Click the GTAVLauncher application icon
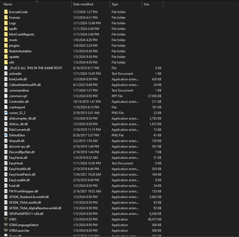 [6, 231]
